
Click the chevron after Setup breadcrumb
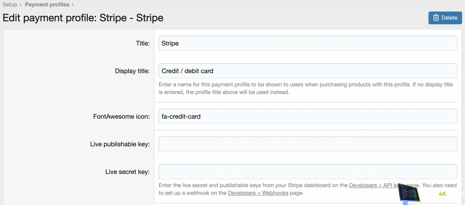click(x=21, y=5)
